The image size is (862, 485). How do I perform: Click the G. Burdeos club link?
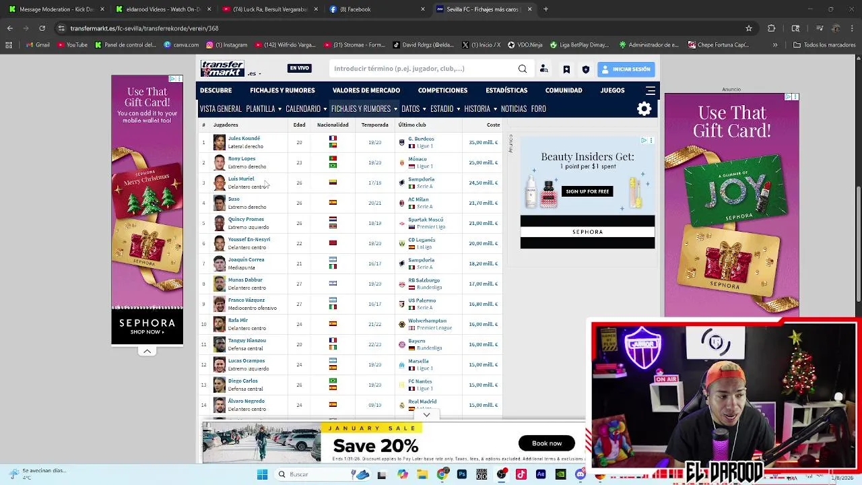(x=421, y=139)
